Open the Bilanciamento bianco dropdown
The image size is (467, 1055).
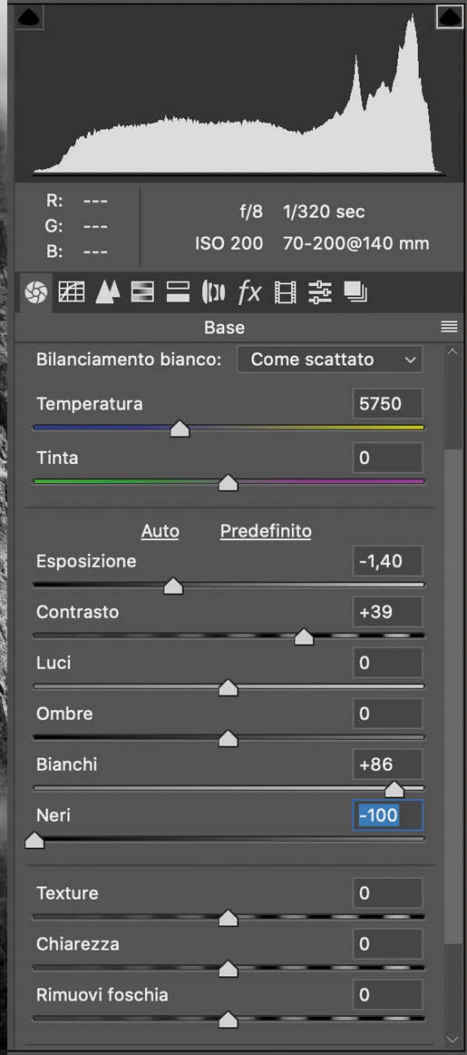click(x=330, y=360)
